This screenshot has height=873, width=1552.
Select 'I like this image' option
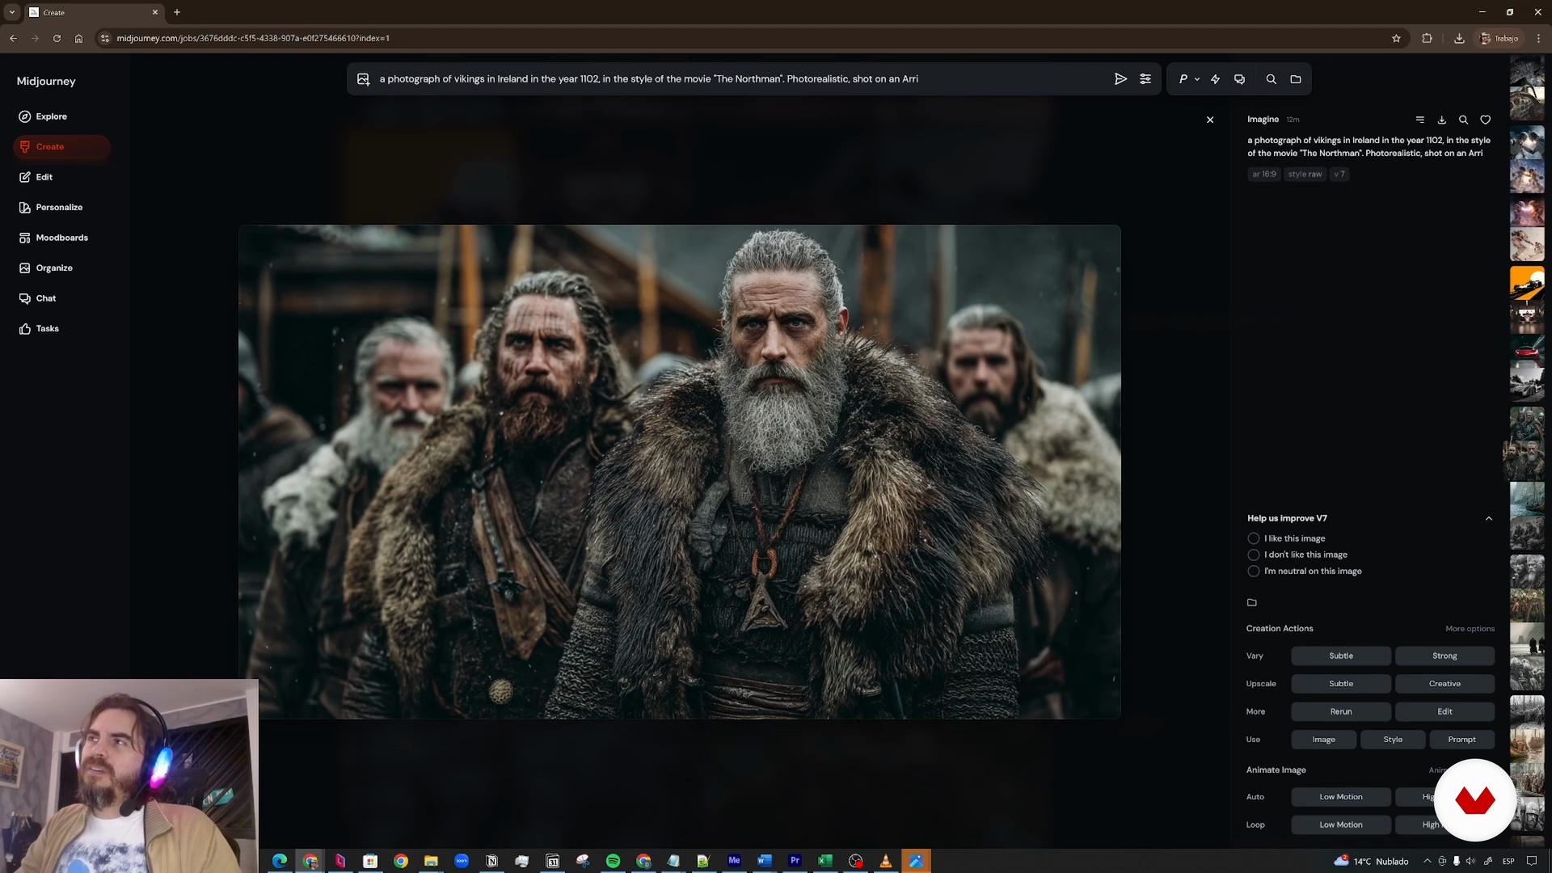point(1286,538)
